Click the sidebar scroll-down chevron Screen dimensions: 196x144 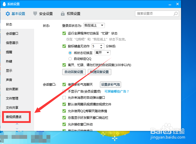coord(17,129)
